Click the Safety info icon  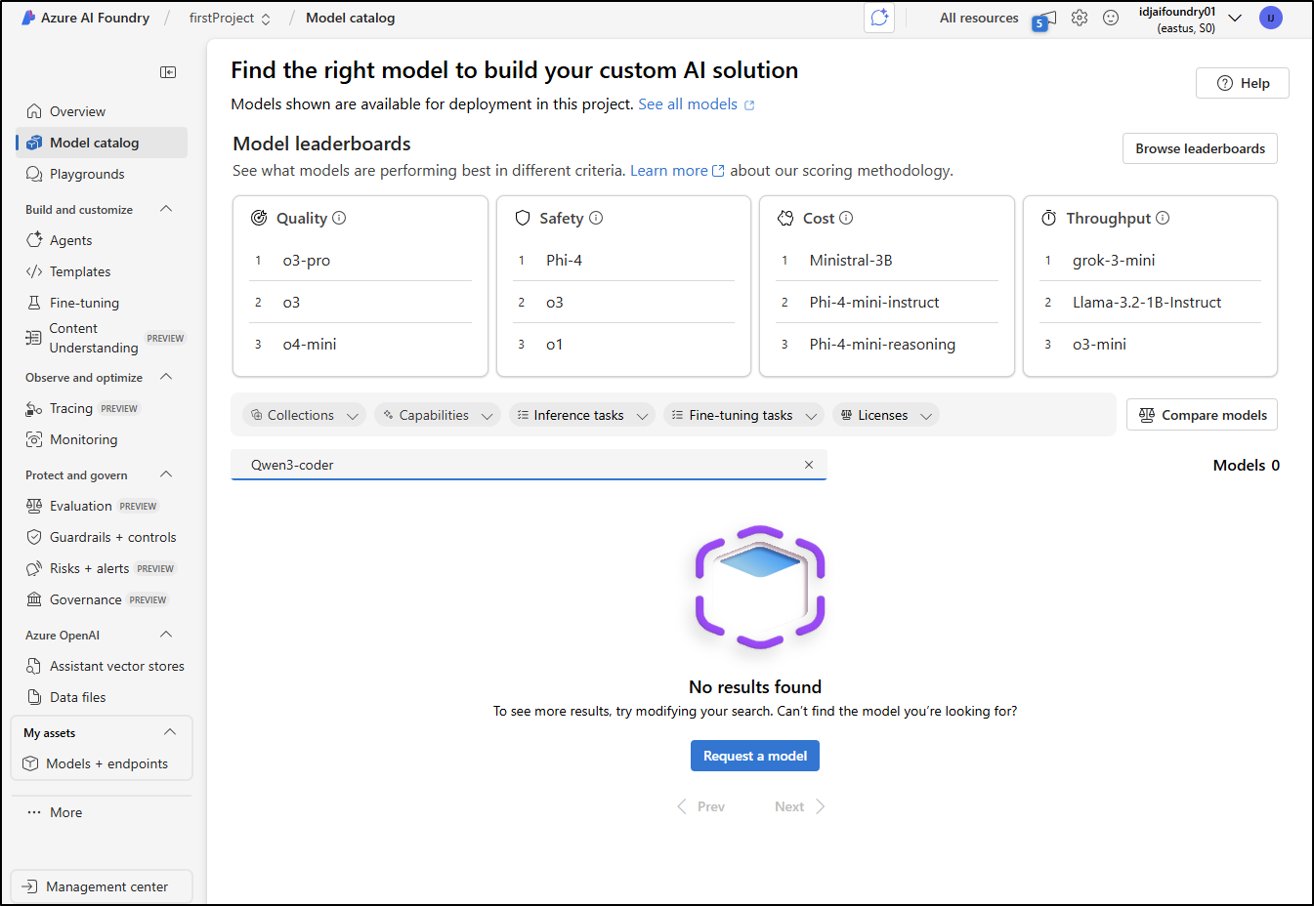click(x=596, y=218)
